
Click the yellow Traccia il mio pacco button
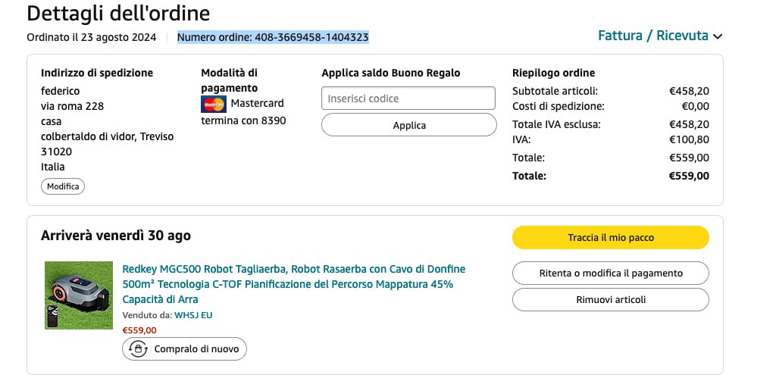click(x=610, y=238)
